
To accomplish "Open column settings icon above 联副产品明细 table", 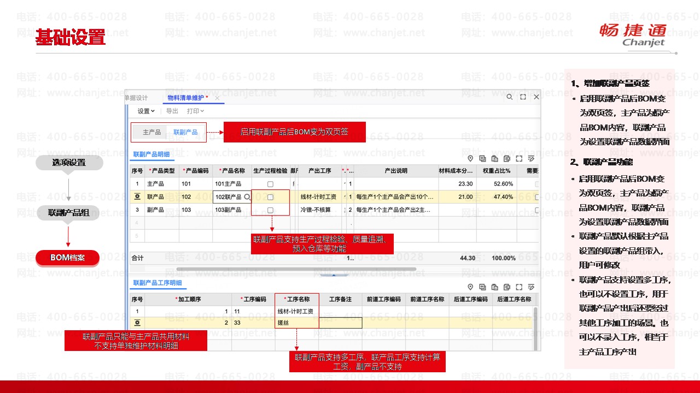I will tap(531, 159).
